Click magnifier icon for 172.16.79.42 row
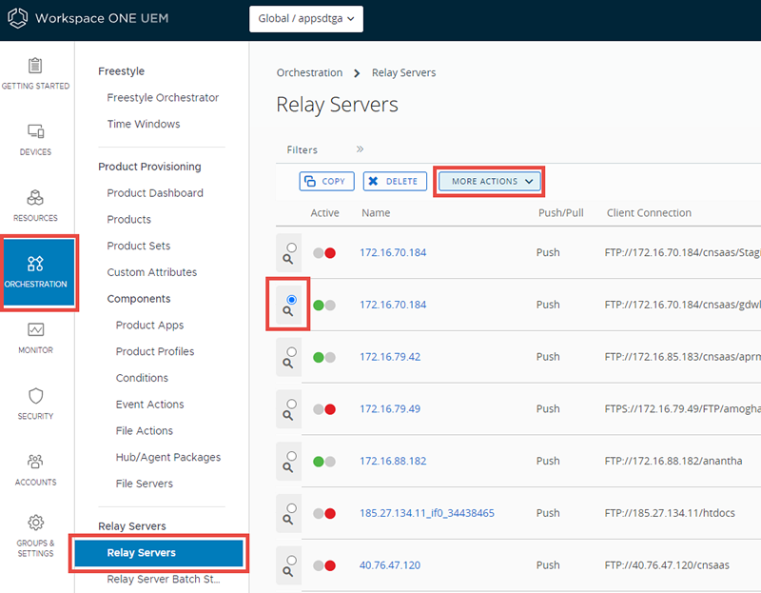Viewport: 761px width, 593px height. pyautogui.click(x=288, y=364)
